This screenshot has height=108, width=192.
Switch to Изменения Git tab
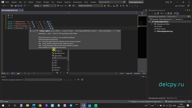[x=172, y=98]
